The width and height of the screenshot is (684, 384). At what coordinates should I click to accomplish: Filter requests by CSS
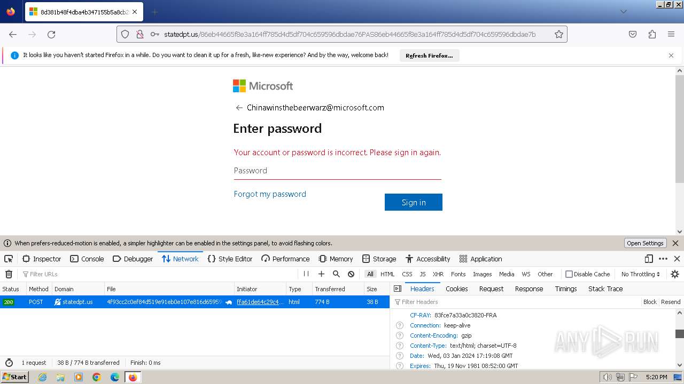pyautogui.click(x=407, y=274)
